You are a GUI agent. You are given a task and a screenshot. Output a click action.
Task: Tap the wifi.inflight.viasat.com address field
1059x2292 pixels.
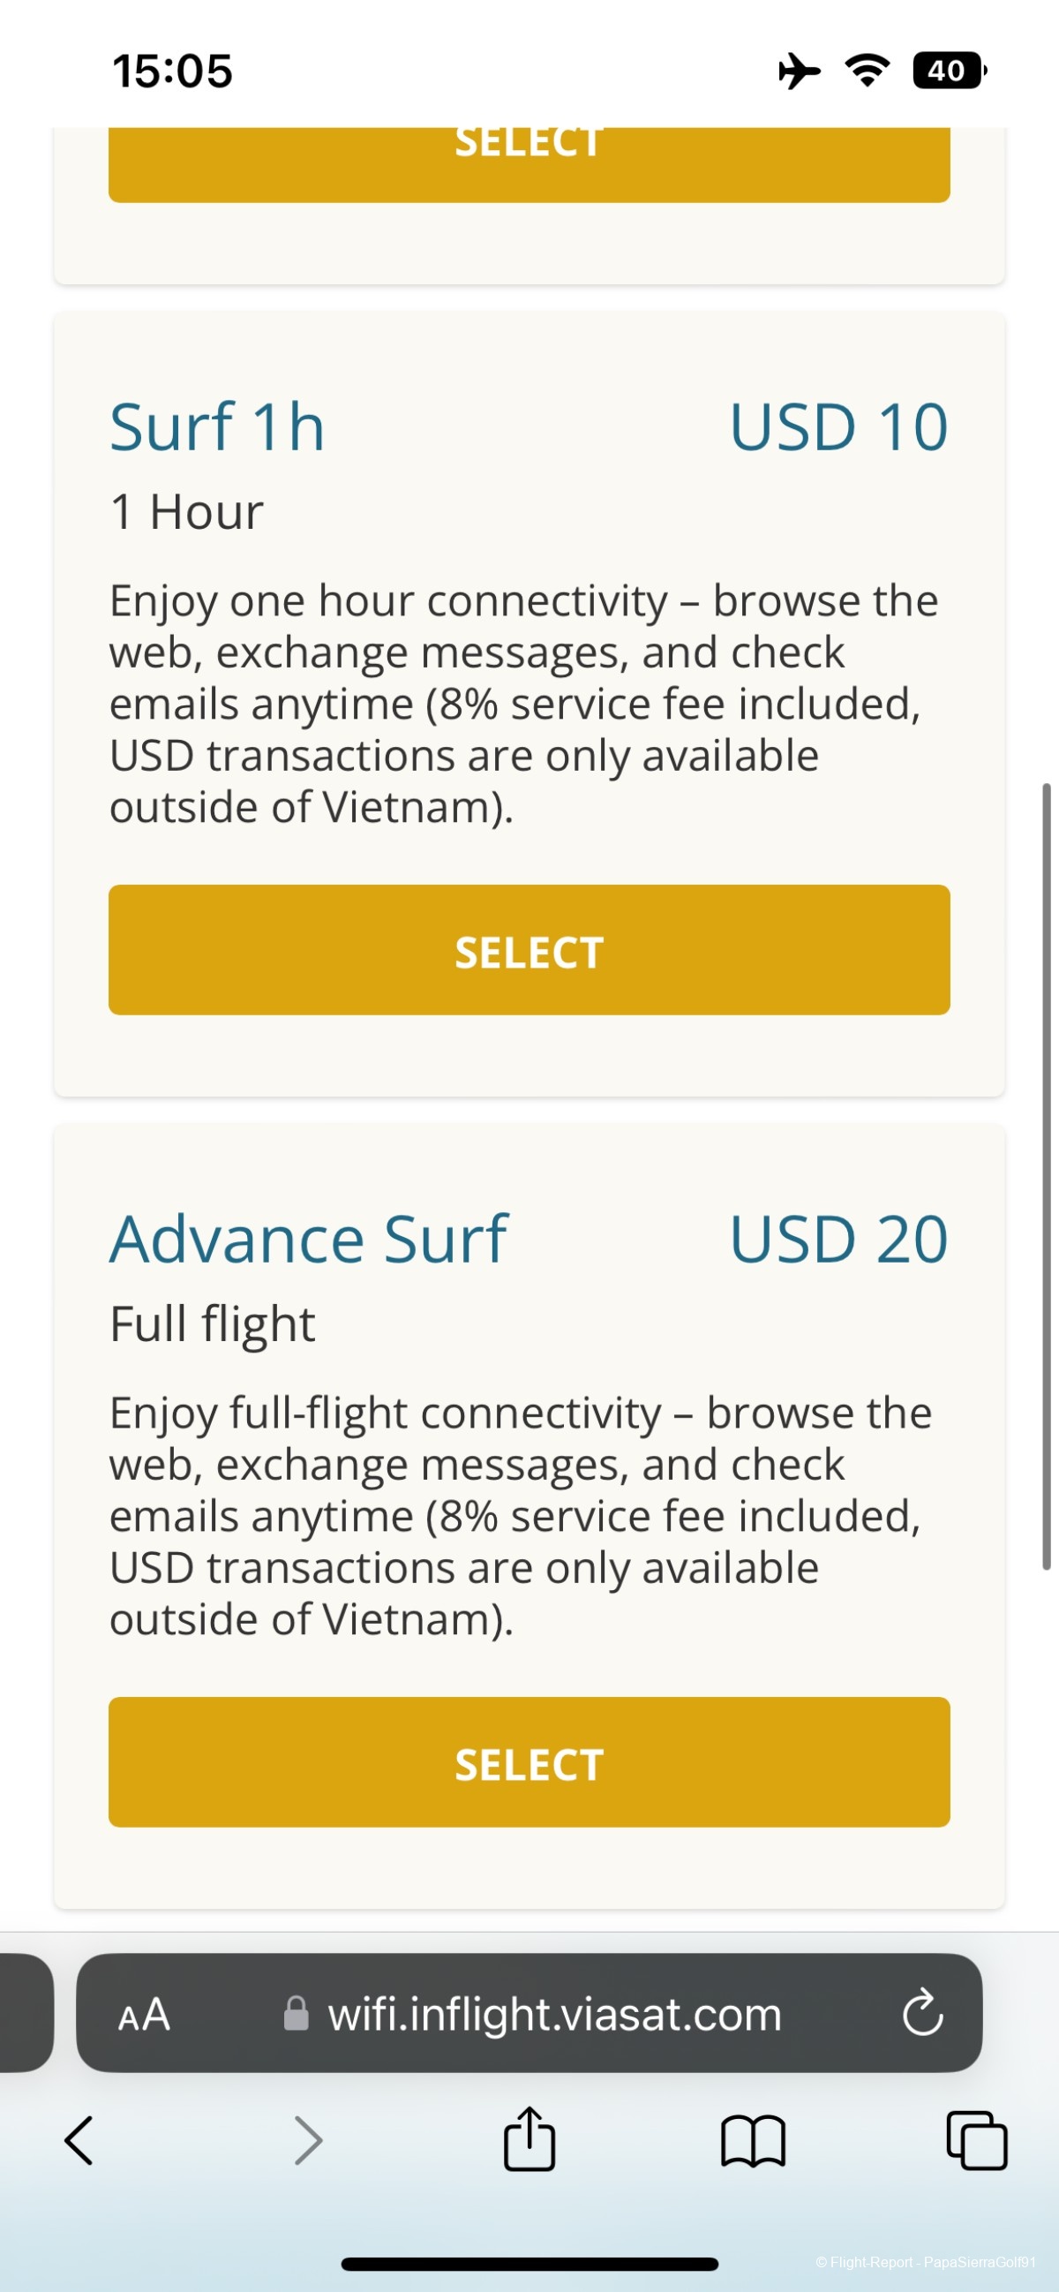(x=553, y=2014)
